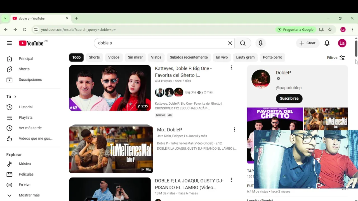
Task: Close the doble p browser tab
Action: click(67, 18)
